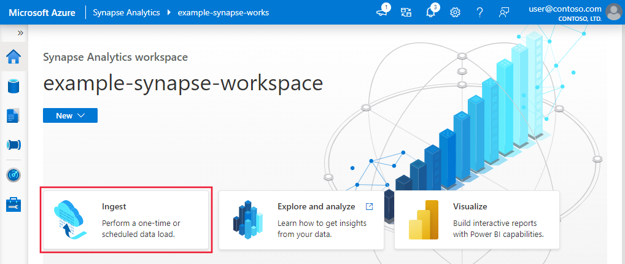Screen dimensions: 625x264
Task: Open the Monitor hub gauge icon
Action: (14, 175)
